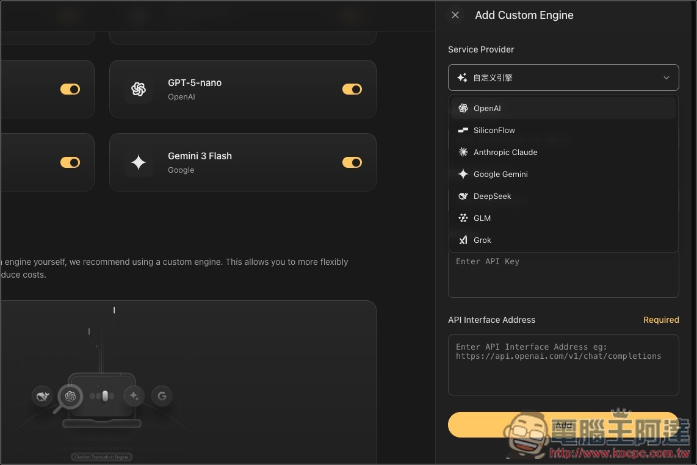
Task: Pick Grok from provider list
Action: [563, 240]
